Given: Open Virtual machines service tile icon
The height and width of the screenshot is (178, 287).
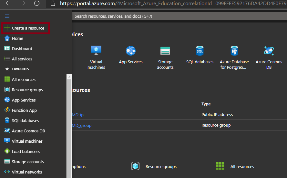Looking at the screenshot, I should pos(96,50).
